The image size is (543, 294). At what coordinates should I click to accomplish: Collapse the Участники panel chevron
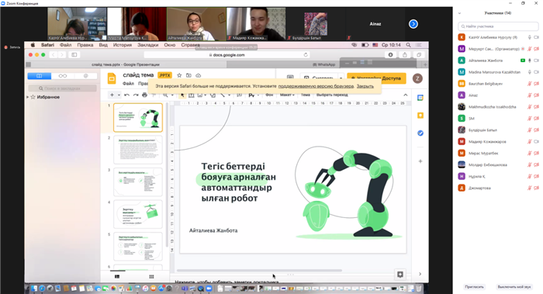[x=459, y=13]
